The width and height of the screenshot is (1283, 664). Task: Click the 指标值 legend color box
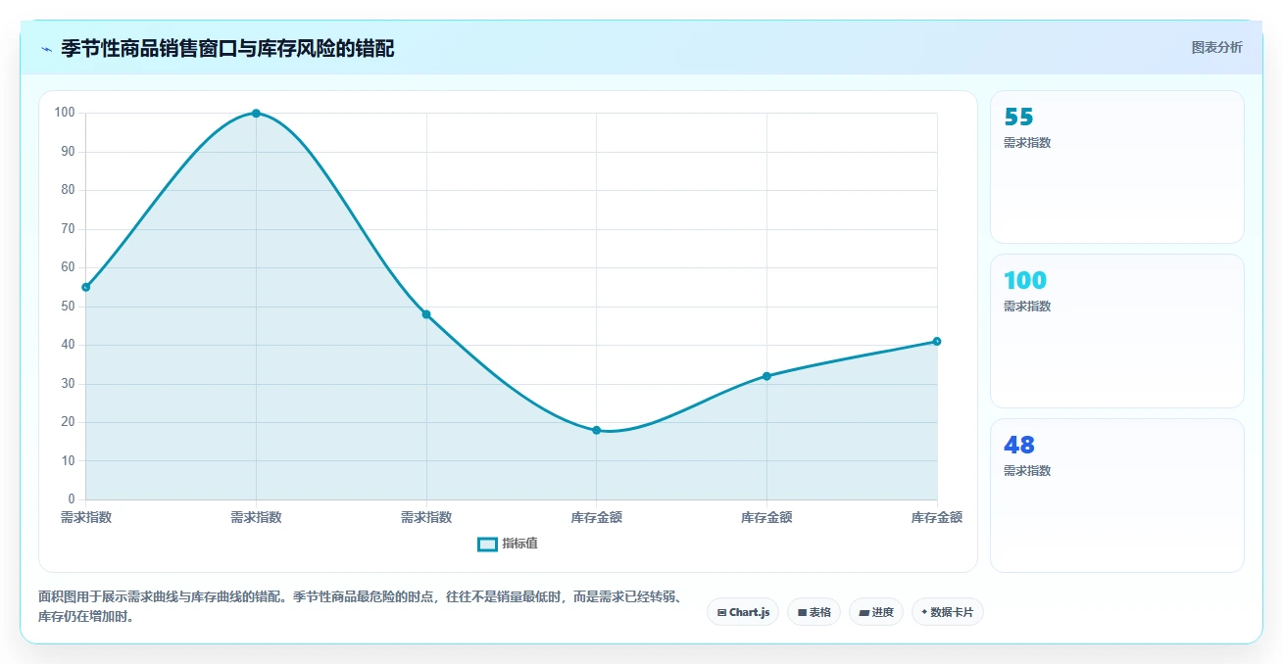[487, 545]
